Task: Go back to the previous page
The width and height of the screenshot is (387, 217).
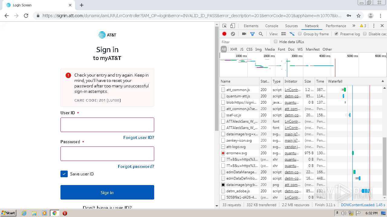Action: tap(7, 16)
